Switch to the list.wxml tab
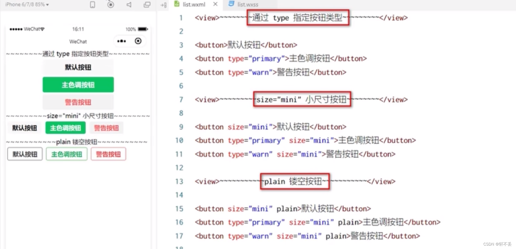 click(194, 5)
